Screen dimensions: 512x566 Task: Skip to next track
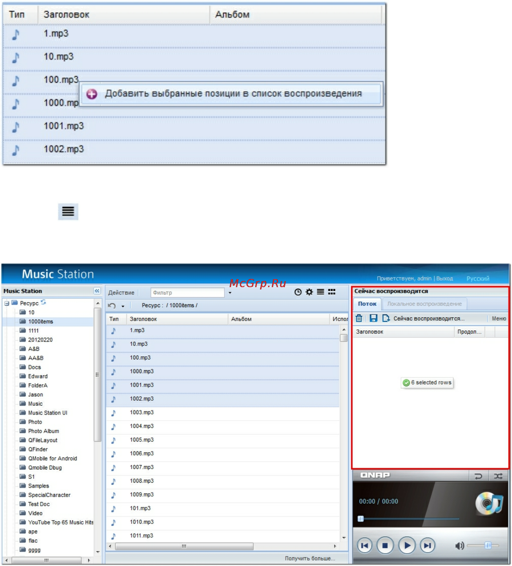pyautogui.click(x=427, y=546)
